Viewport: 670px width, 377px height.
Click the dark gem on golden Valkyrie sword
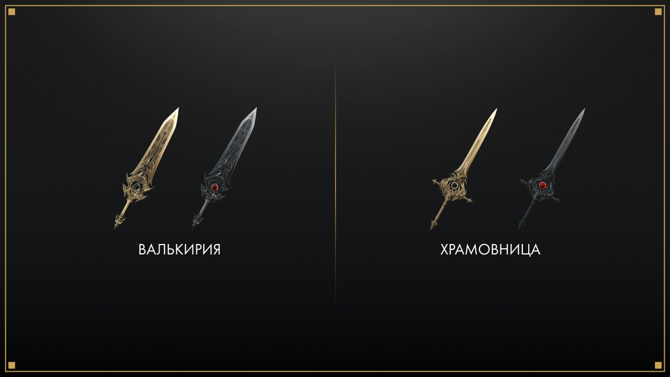pos(136,187)
